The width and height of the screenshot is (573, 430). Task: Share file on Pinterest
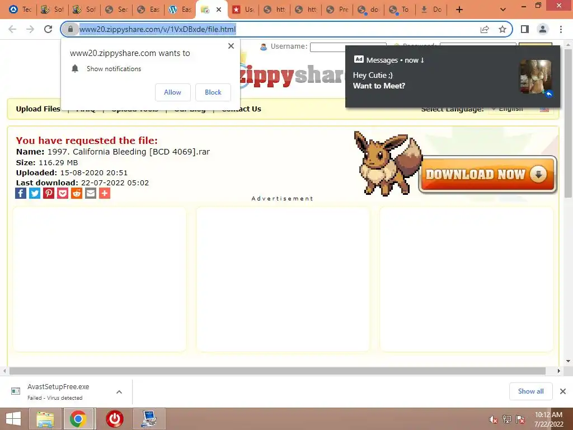point(49,193)
